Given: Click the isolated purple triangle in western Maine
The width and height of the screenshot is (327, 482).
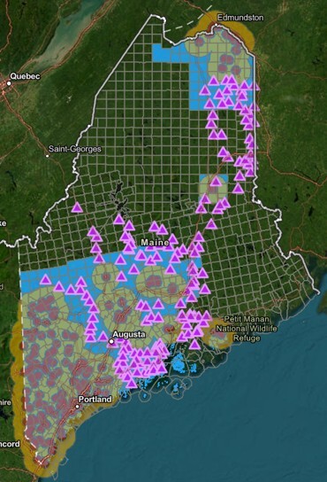Looking at the screenshot, I should [x=77, y=208].
